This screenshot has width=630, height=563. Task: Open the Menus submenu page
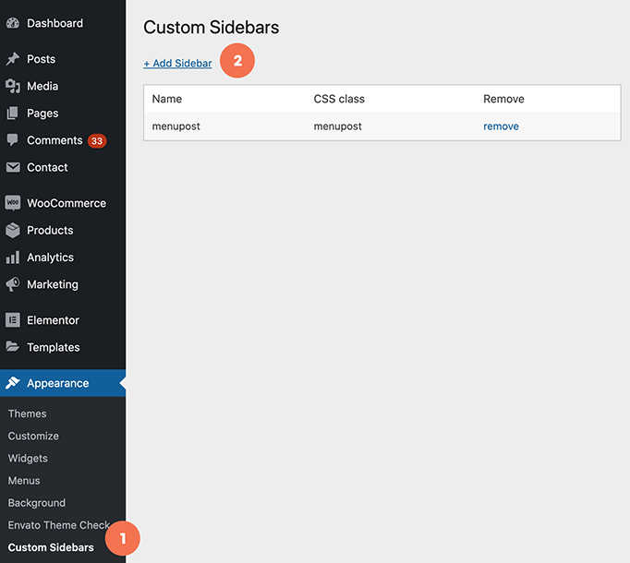[24, 481]
